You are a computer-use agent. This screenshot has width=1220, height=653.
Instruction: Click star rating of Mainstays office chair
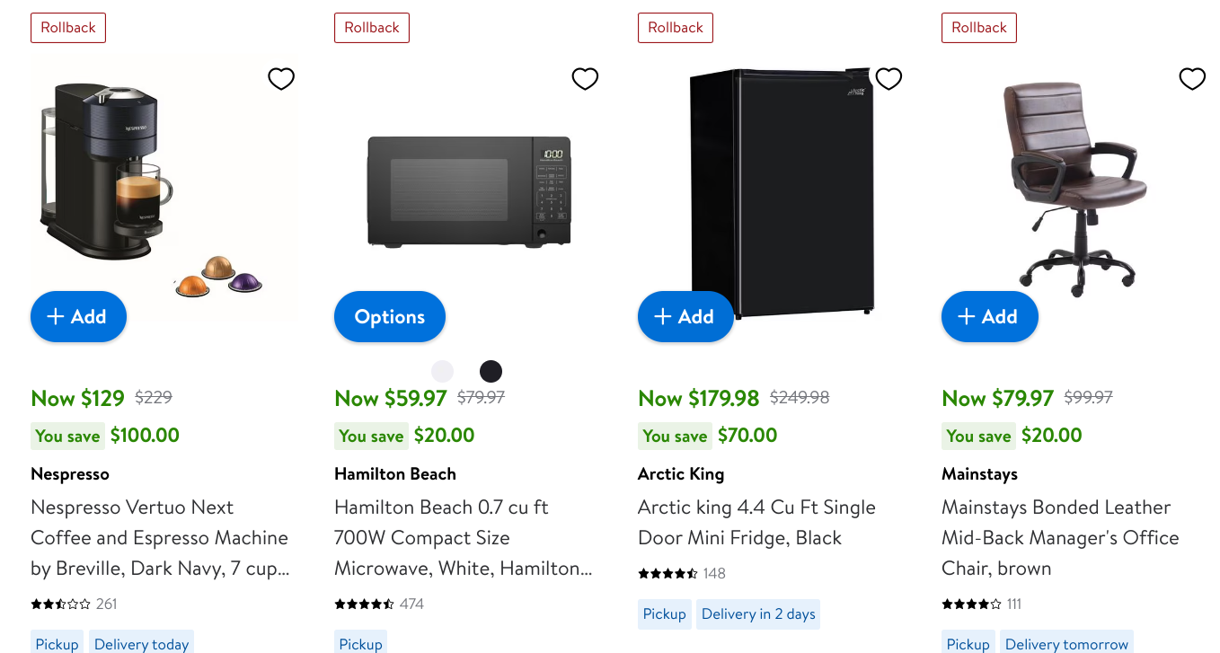click(x=971, y=604)
